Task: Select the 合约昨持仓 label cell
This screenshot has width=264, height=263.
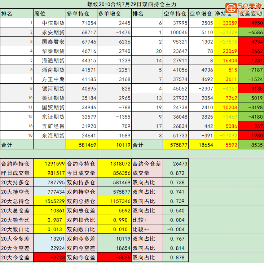Action: point(17,164)
